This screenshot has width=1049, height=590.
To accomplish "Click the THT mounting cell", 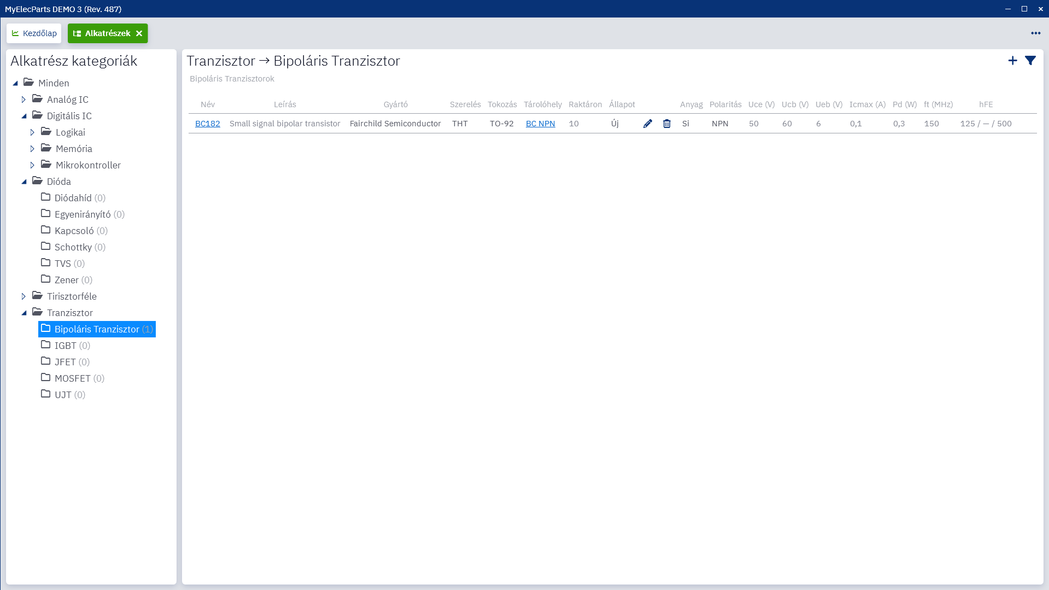I will point(460,124).
